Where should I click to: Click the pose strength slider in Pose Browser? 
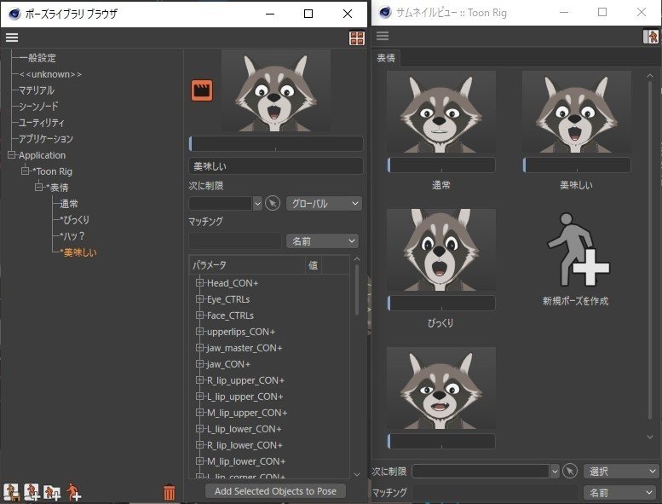coord(276,143)
